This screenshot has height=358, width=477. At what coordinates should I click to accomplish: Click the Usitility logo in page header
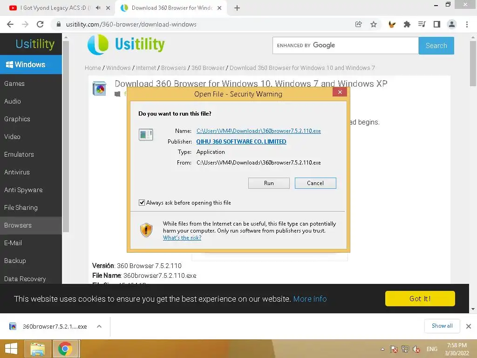click(126, 45)
